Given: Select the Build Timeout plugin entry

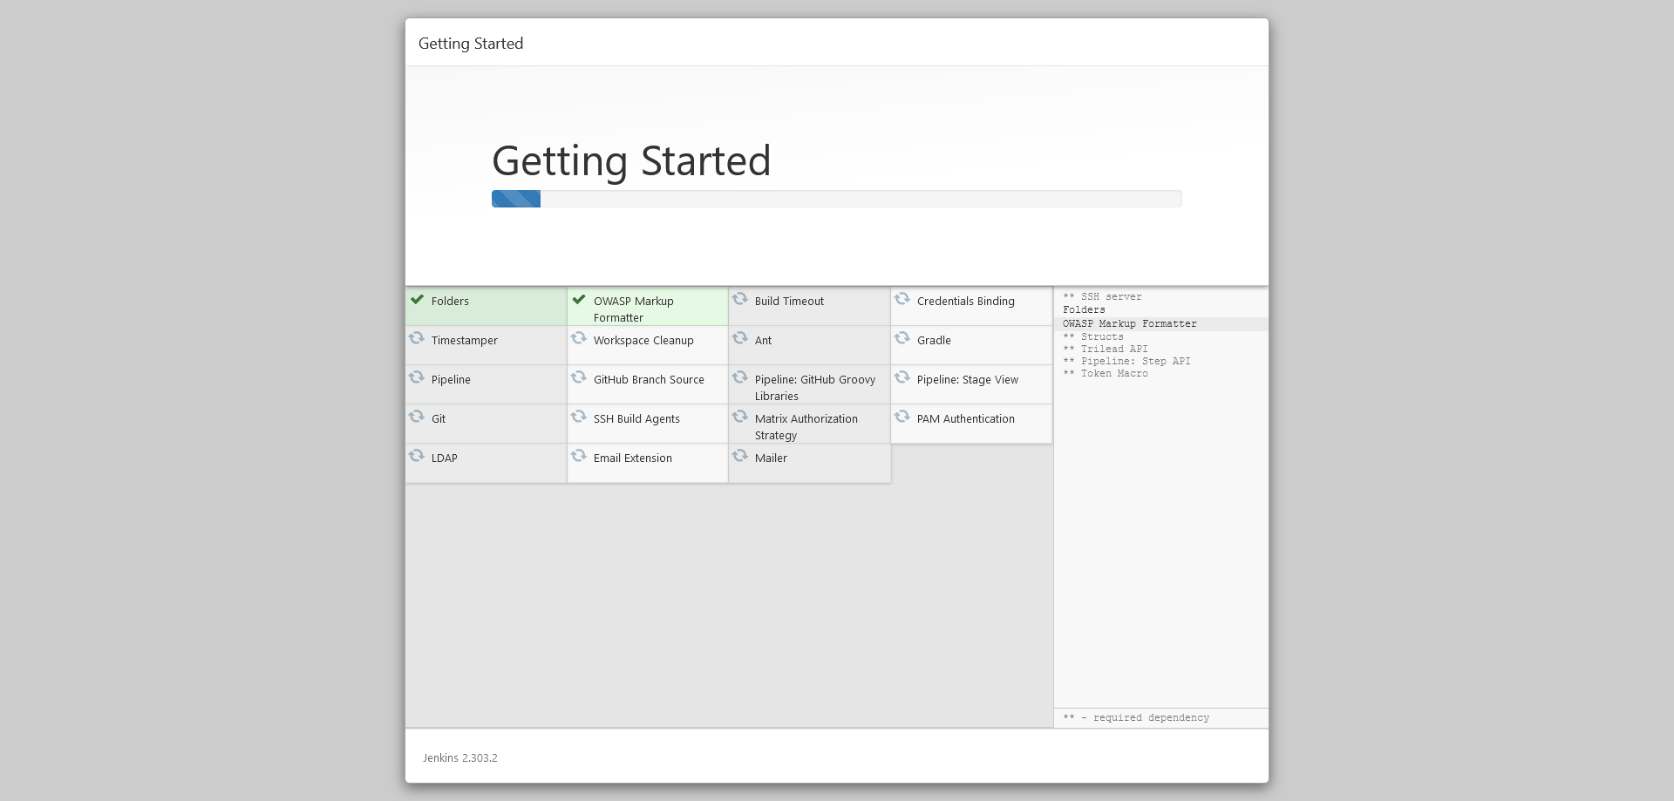Looking at the screenshot, I should pyautogui.click(x=788, y=301).
